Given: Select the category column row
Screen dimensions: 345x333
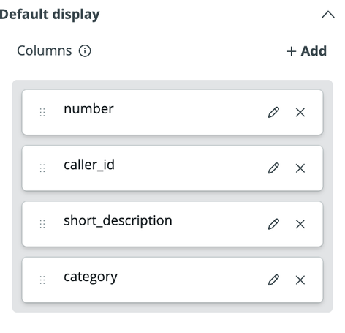Looking at the screenshot, I should [x=172, y=280].
